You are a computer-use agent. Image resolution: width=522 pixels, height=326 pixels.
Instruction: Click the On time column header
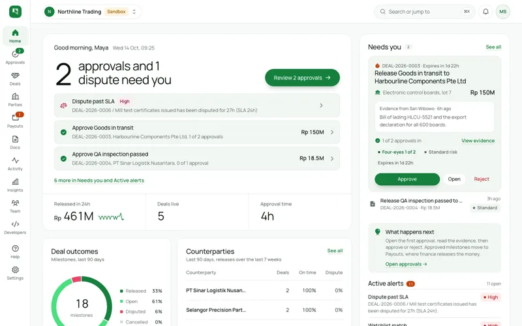click(307, 273)
